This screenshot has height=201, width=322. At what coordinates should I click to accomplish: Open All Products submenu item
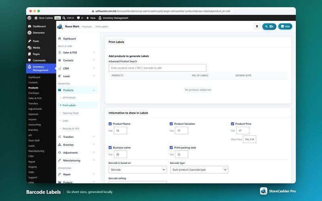coord(69,97)
